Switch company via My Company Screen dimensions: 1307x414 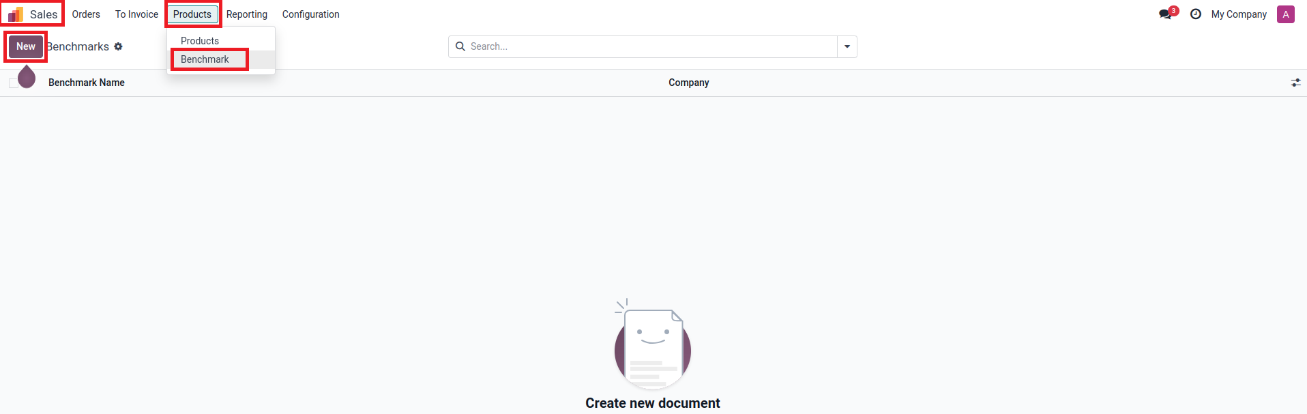tap(1239, 14)
